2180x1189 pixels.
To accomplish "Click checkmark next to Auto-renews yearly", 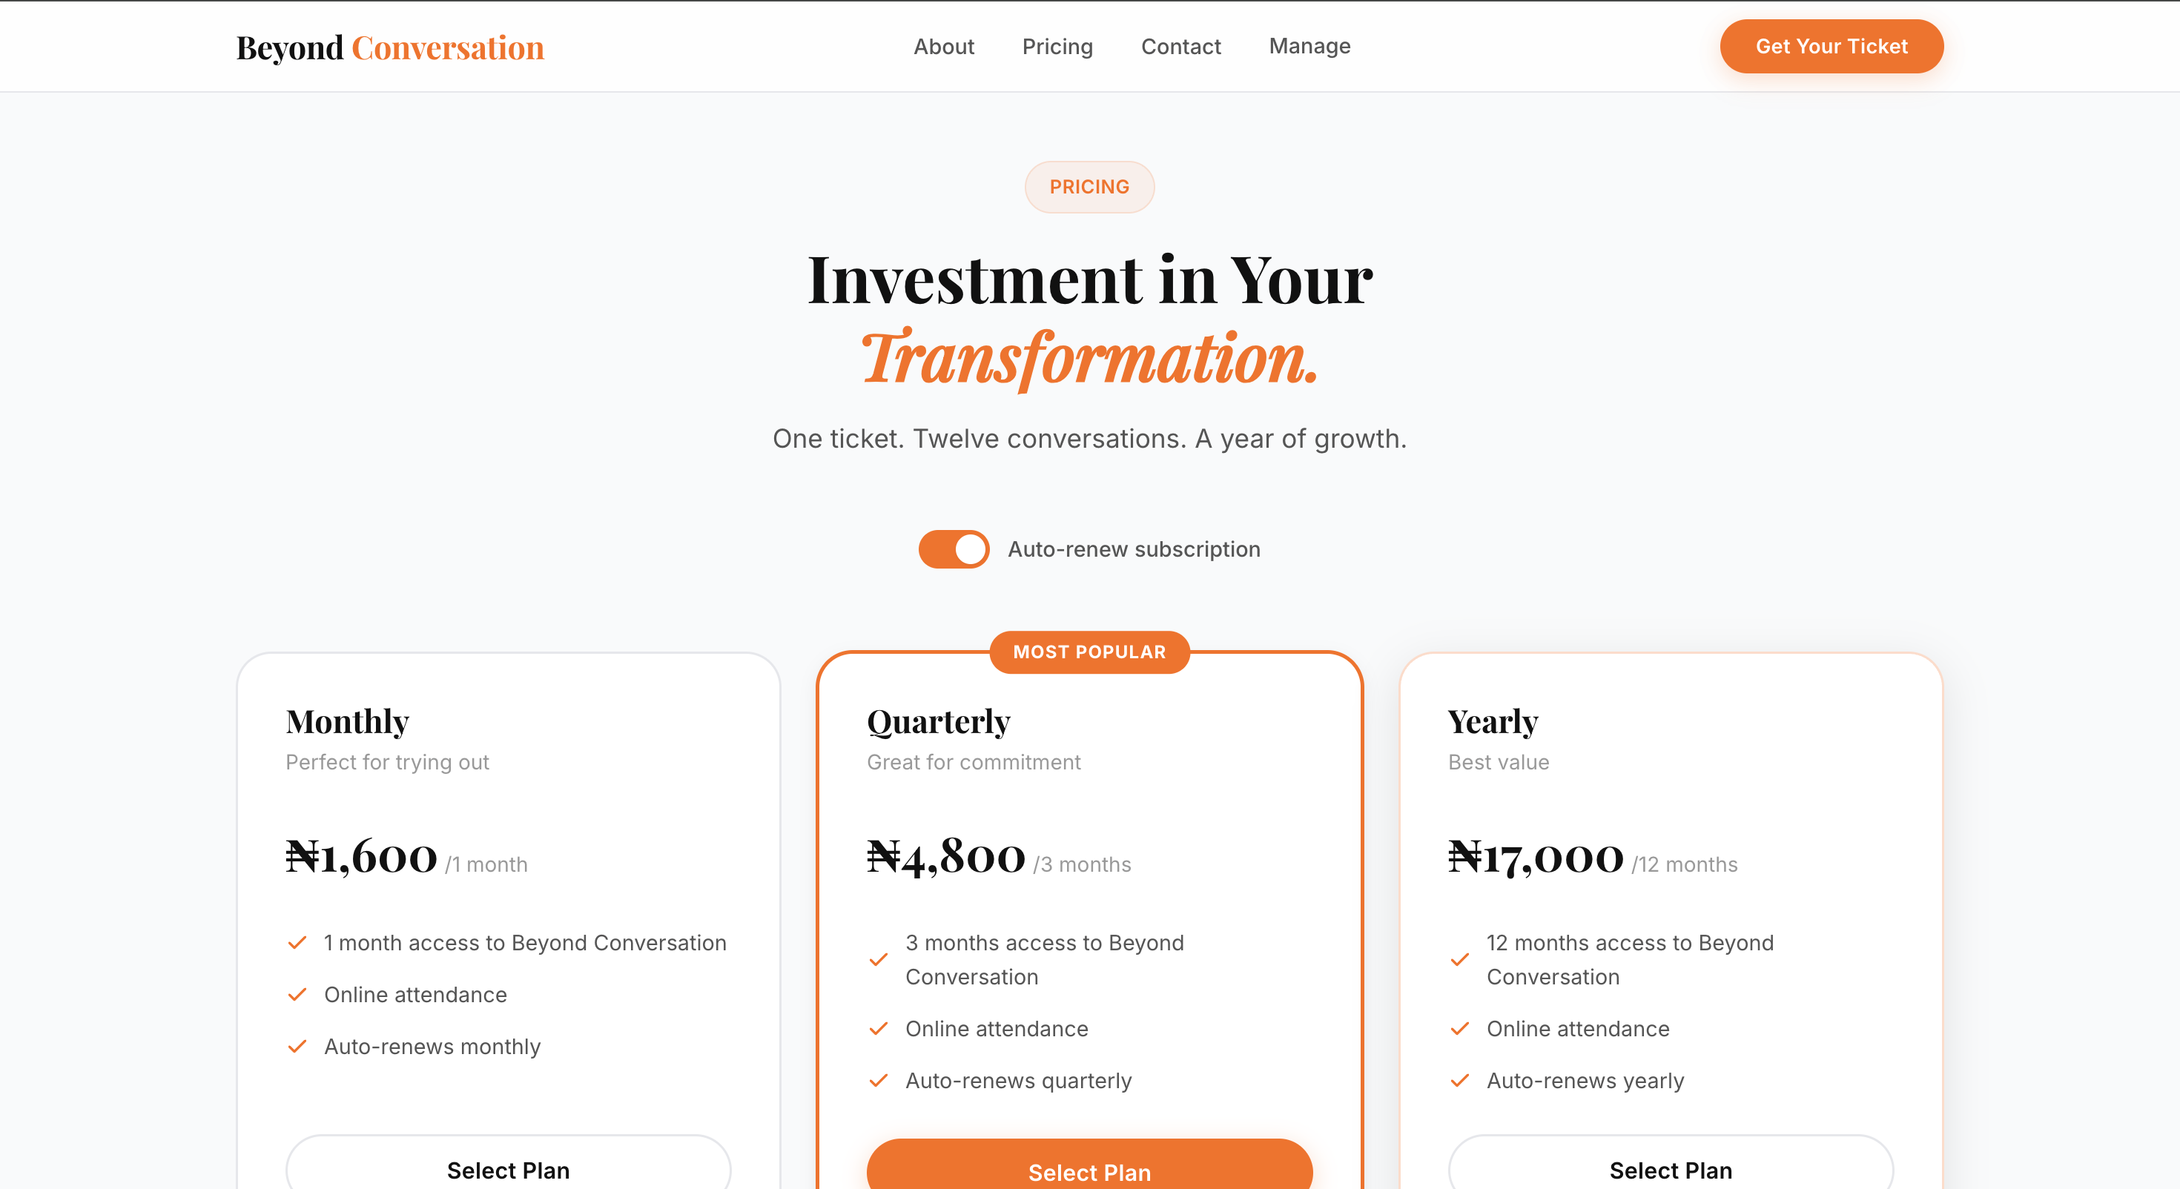I will [1460, 1081].
